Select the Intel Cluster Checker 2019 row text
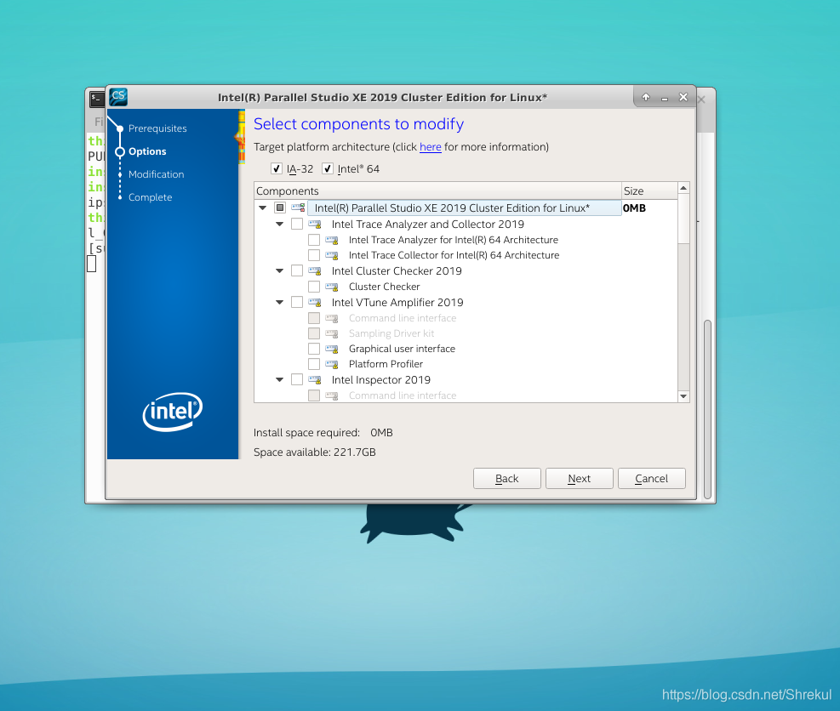Image resolution: width=840 pixels, height=711 pixels. pos(397,271)
